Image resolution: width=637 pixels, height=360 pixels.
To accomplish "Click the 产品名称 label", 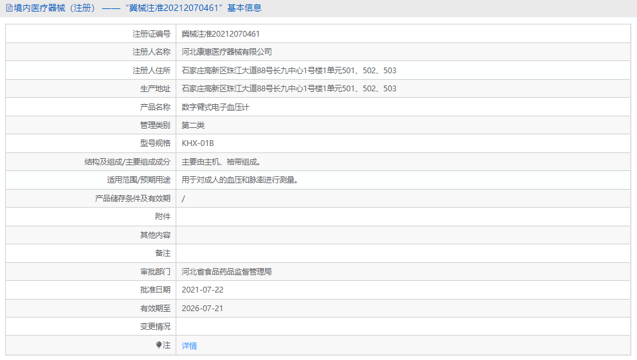I will tap(155, 107).
